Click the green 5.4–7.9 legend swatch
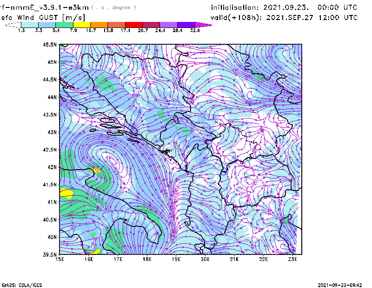372x288 pixels. [64, 25]
